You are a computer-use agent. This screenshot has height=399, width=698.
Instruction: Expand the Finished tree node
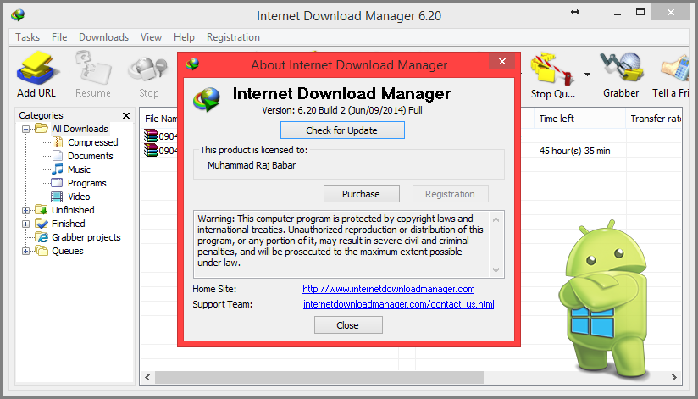coord(25,224)
